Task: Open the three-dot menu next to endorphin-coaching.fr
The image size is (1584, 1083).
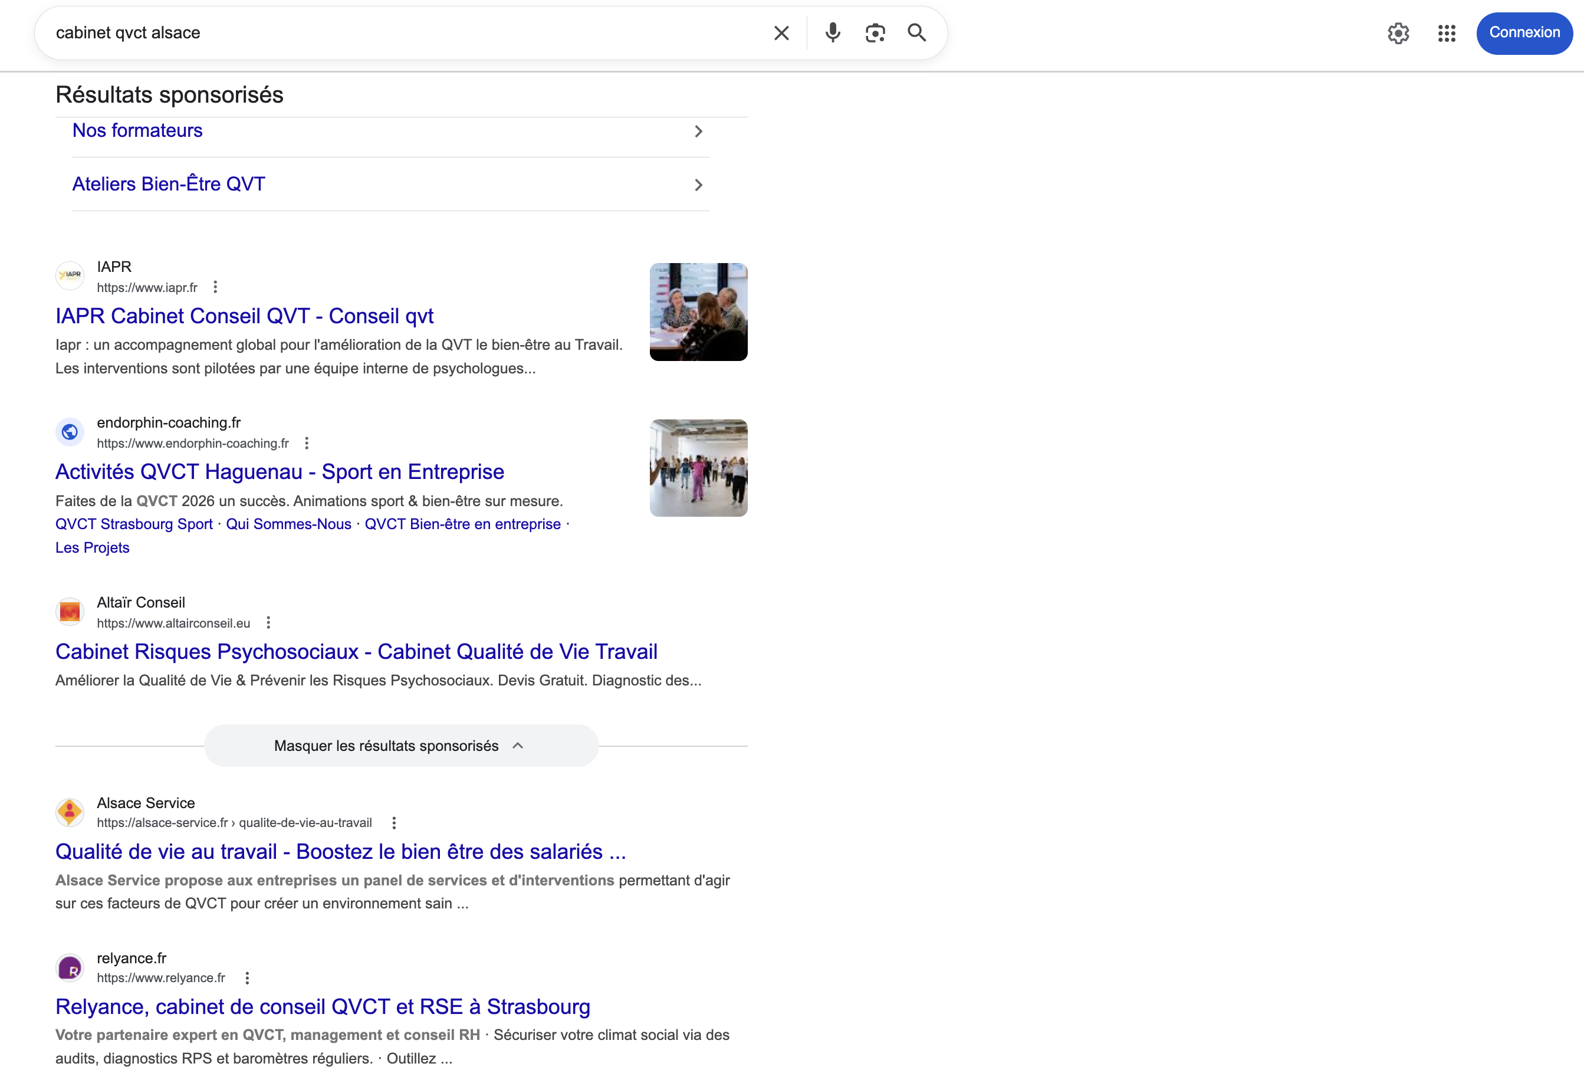Action: click(x=307, y=443)
